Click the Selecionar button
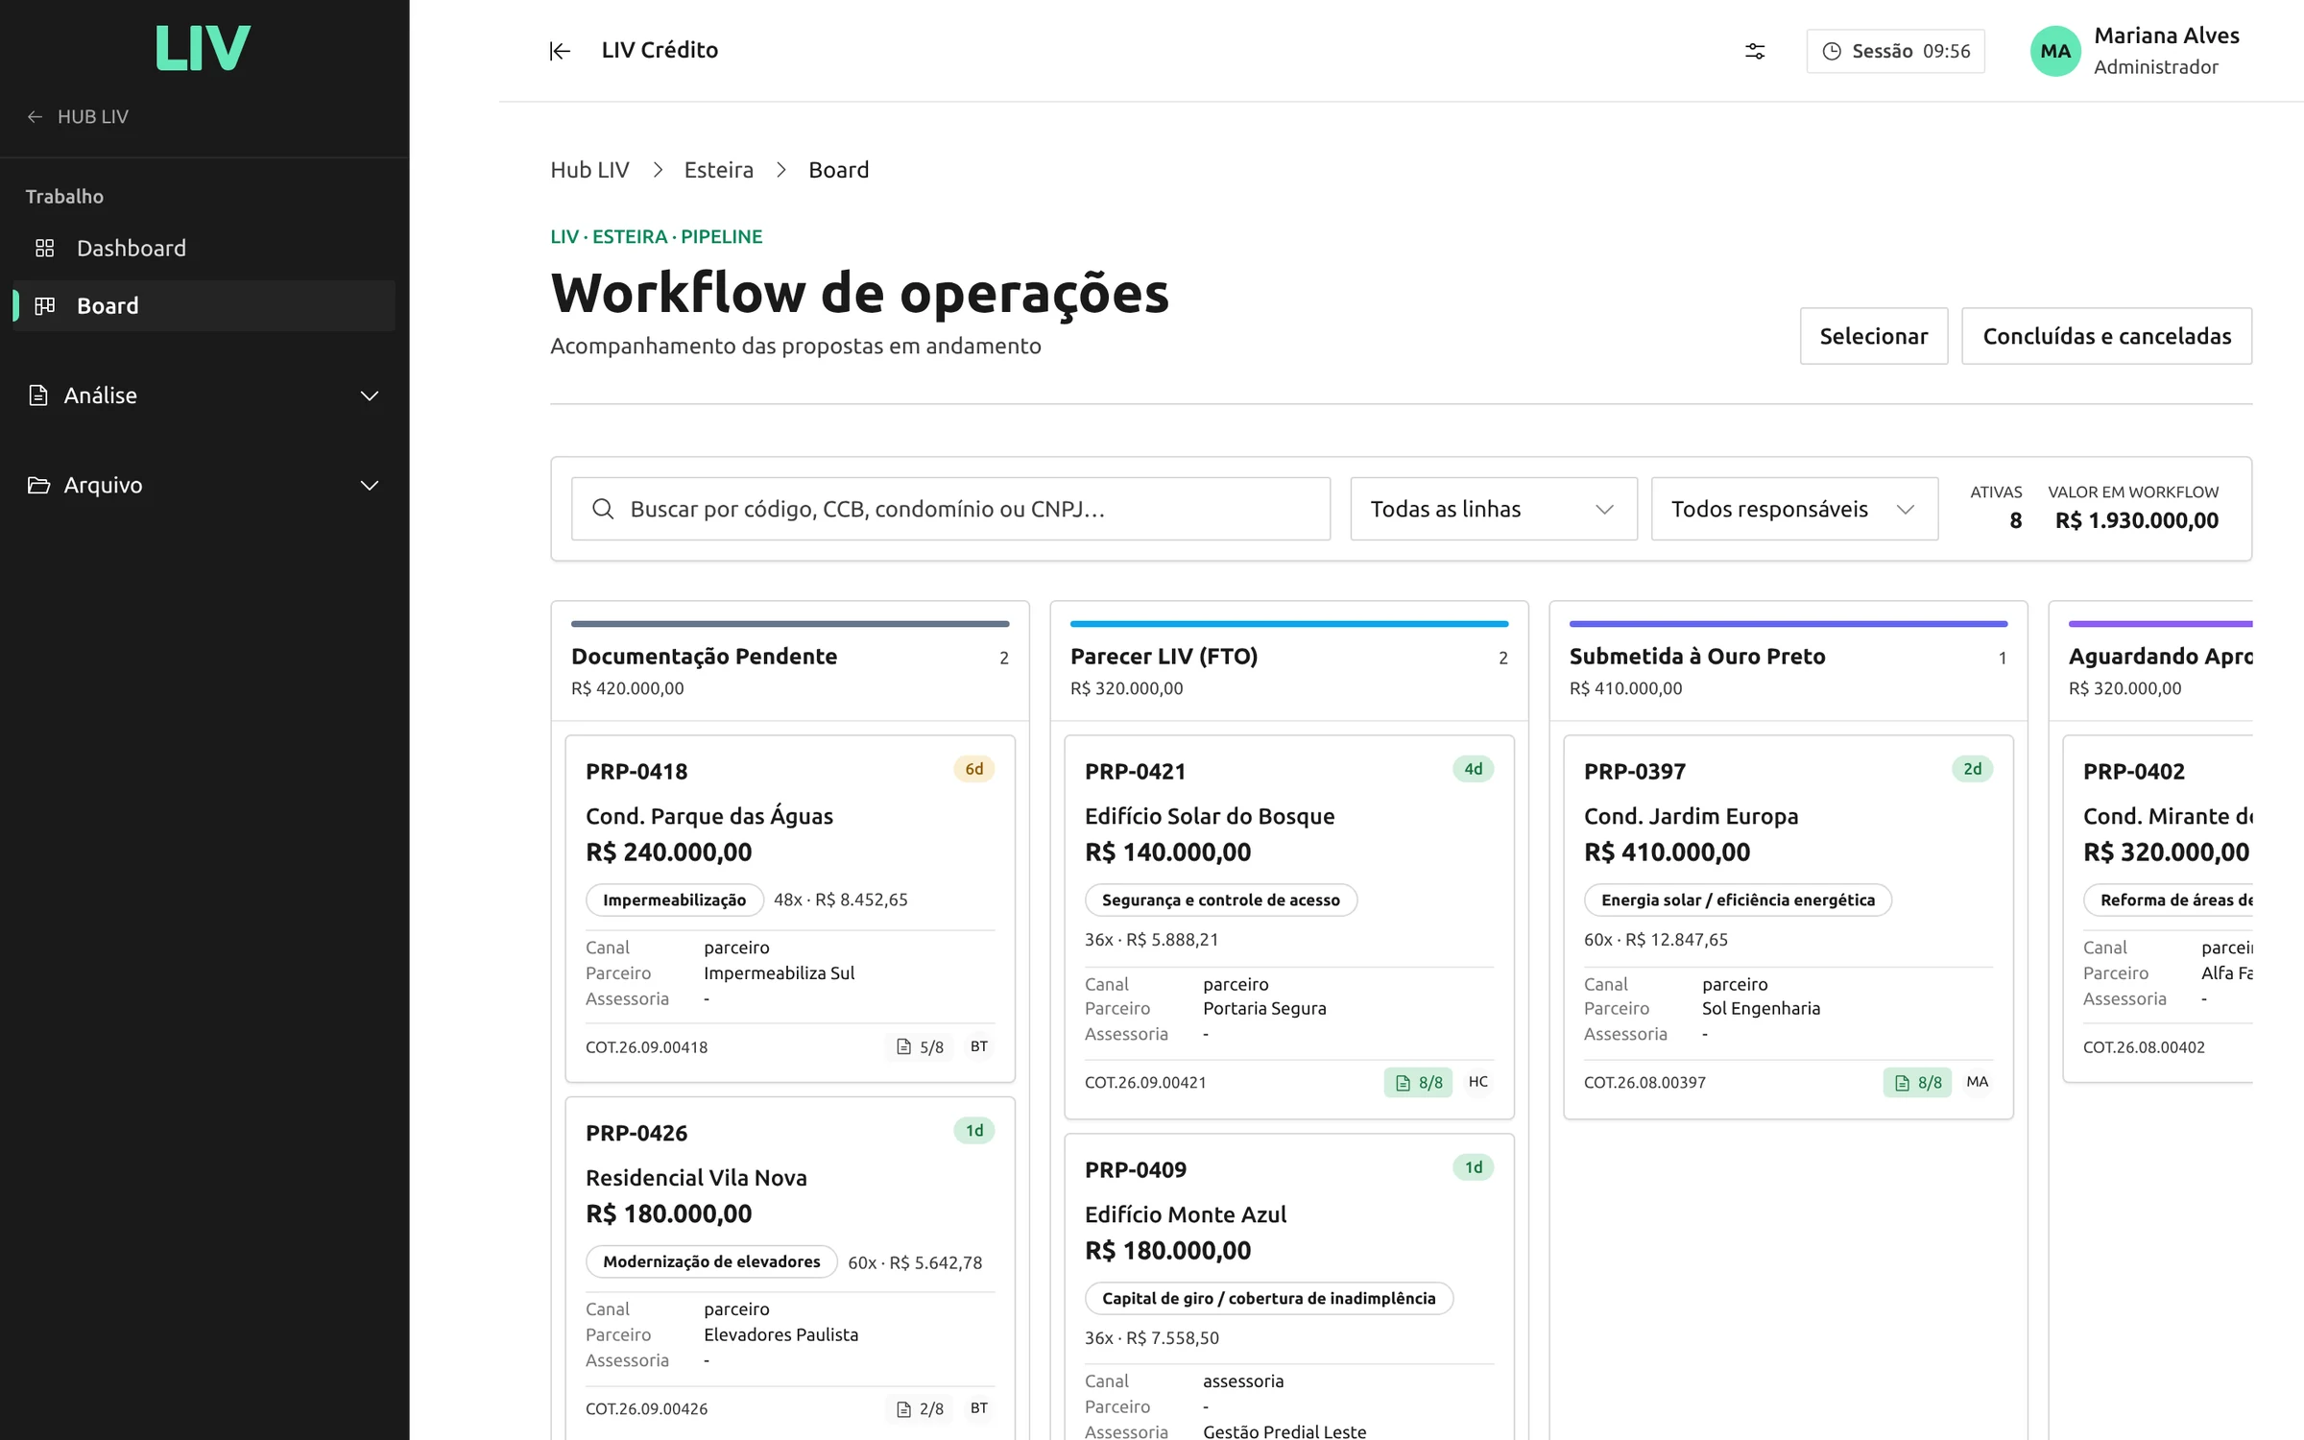 (1873, 336)
